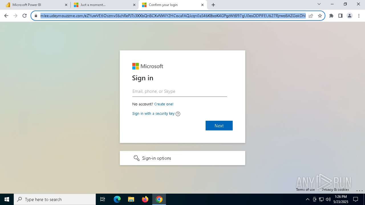Show help for security key sign-in

click(178, 114)
